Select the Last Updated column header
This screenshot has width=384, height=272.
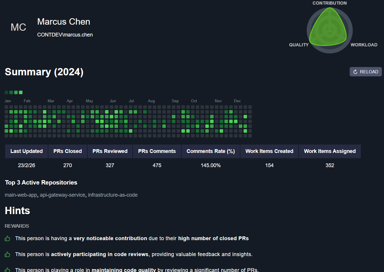pos(26,151)
